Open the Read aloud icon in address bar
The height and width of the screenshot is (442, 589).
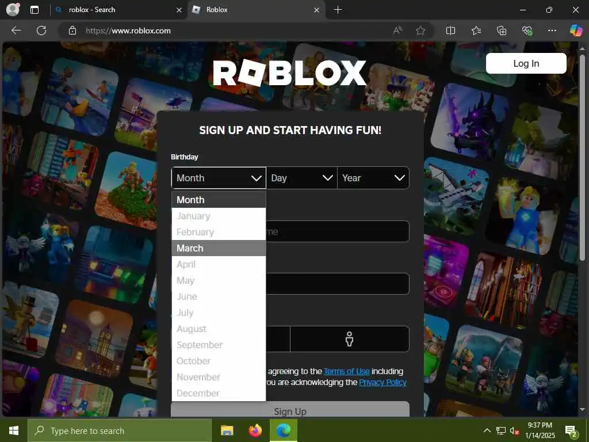pyautogui.click(x=397, y=31)
